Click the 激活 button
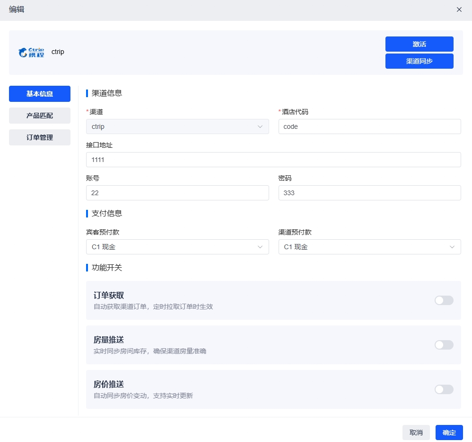 [x=419, y=44]
